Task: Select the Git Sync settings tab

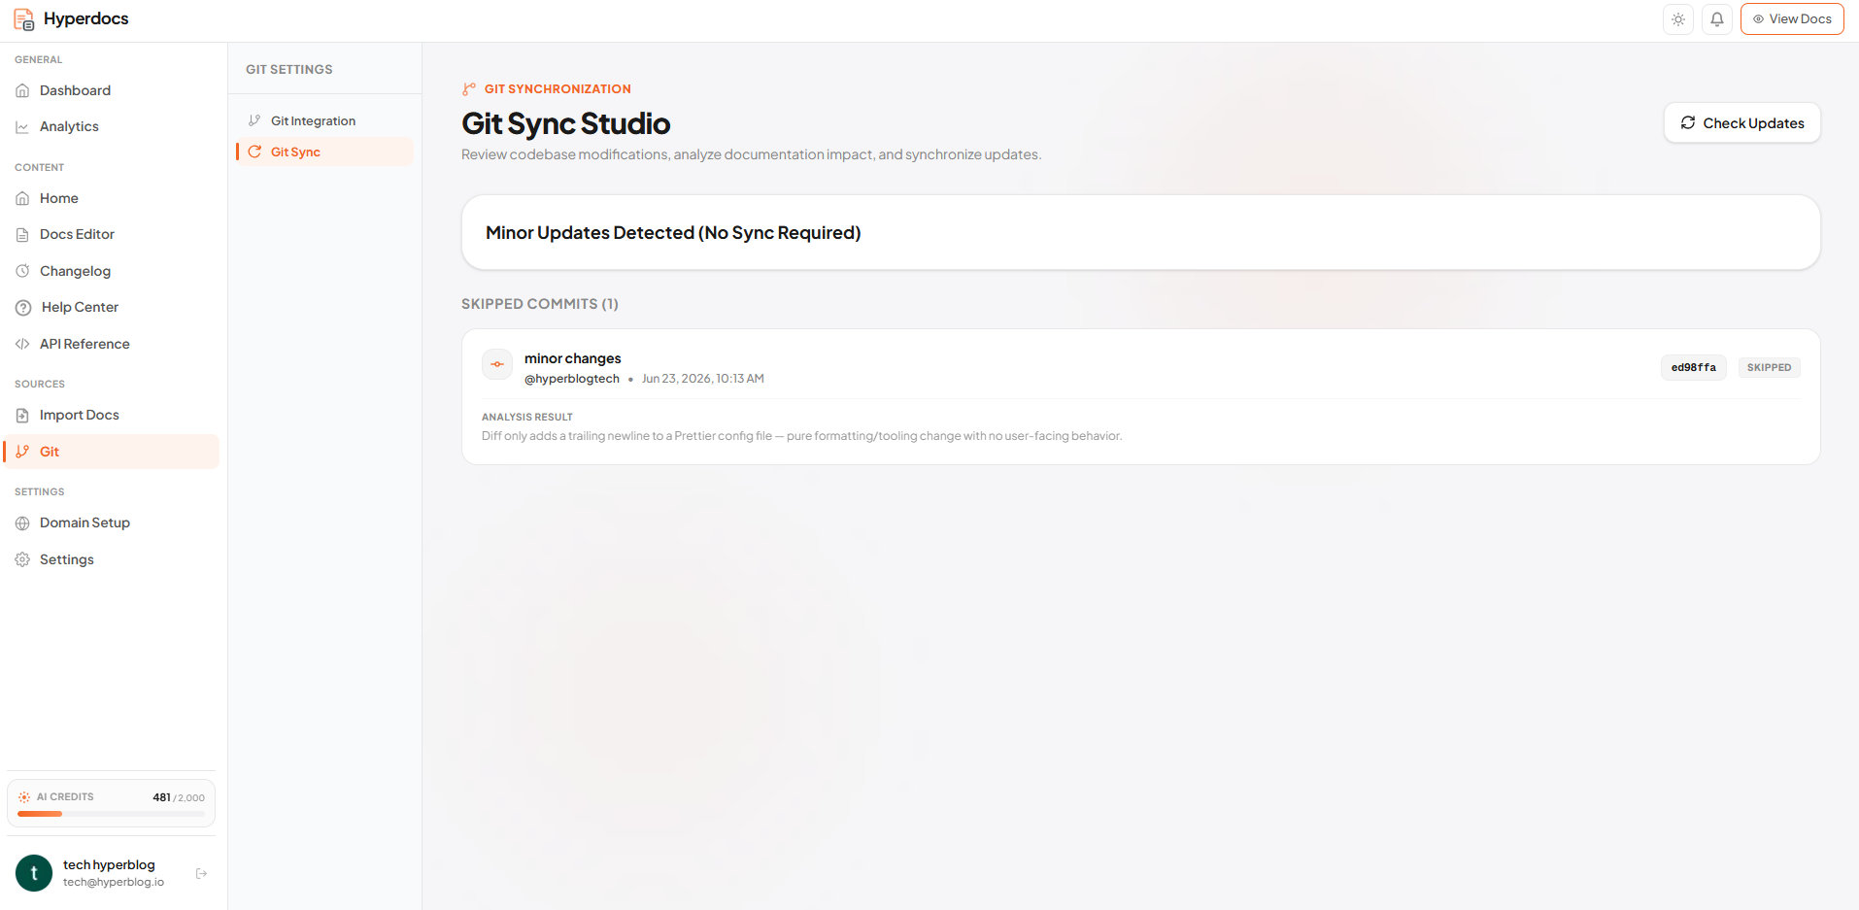Action: pyautogui.click(x=324, y=152)
